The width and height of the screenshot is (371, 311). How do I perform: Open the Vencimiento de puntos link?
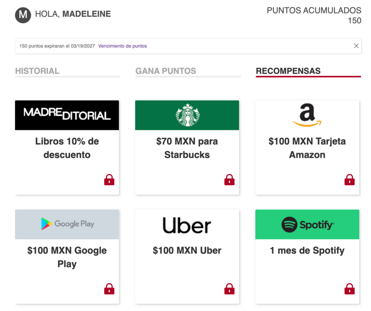click(x=123, y=46)
